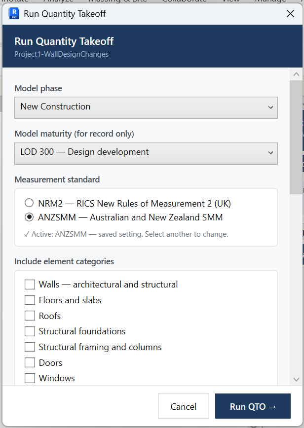Click the 'Model phase' label
Screen dimensions: 304x428
tap(38, 88)
